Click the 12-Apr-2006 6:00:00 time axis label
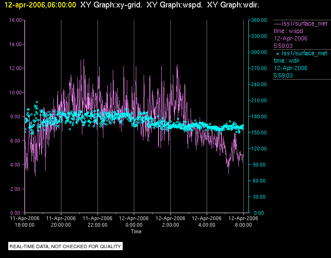The width and height of the screenshot is (331, 258). pyautogui.click(x=243, y=222)
